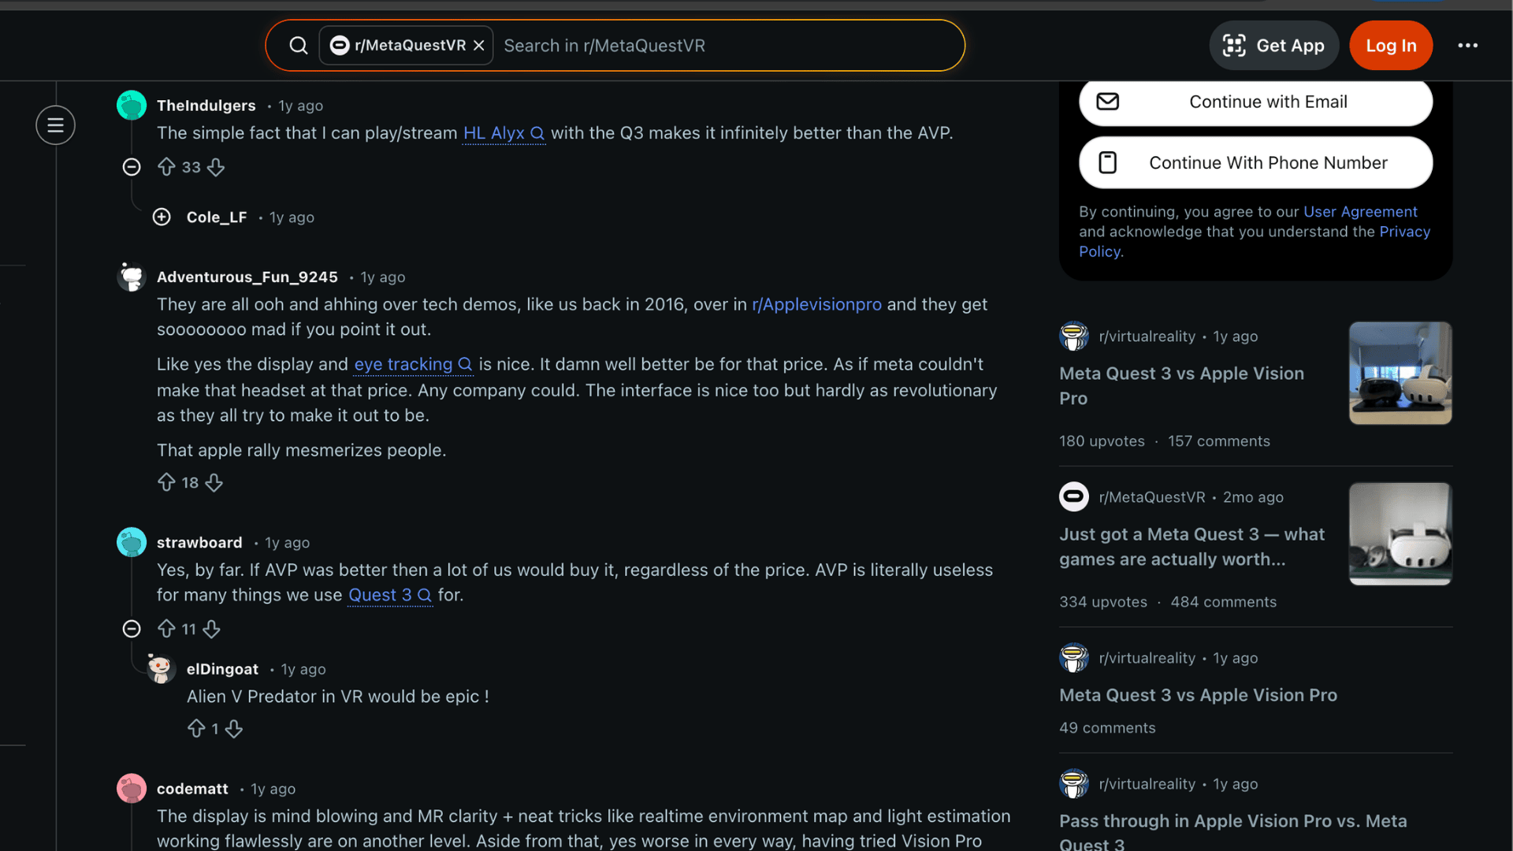
Task: Upvote elDingoat's Alien V Predator comment
Action: pos(198,728)
